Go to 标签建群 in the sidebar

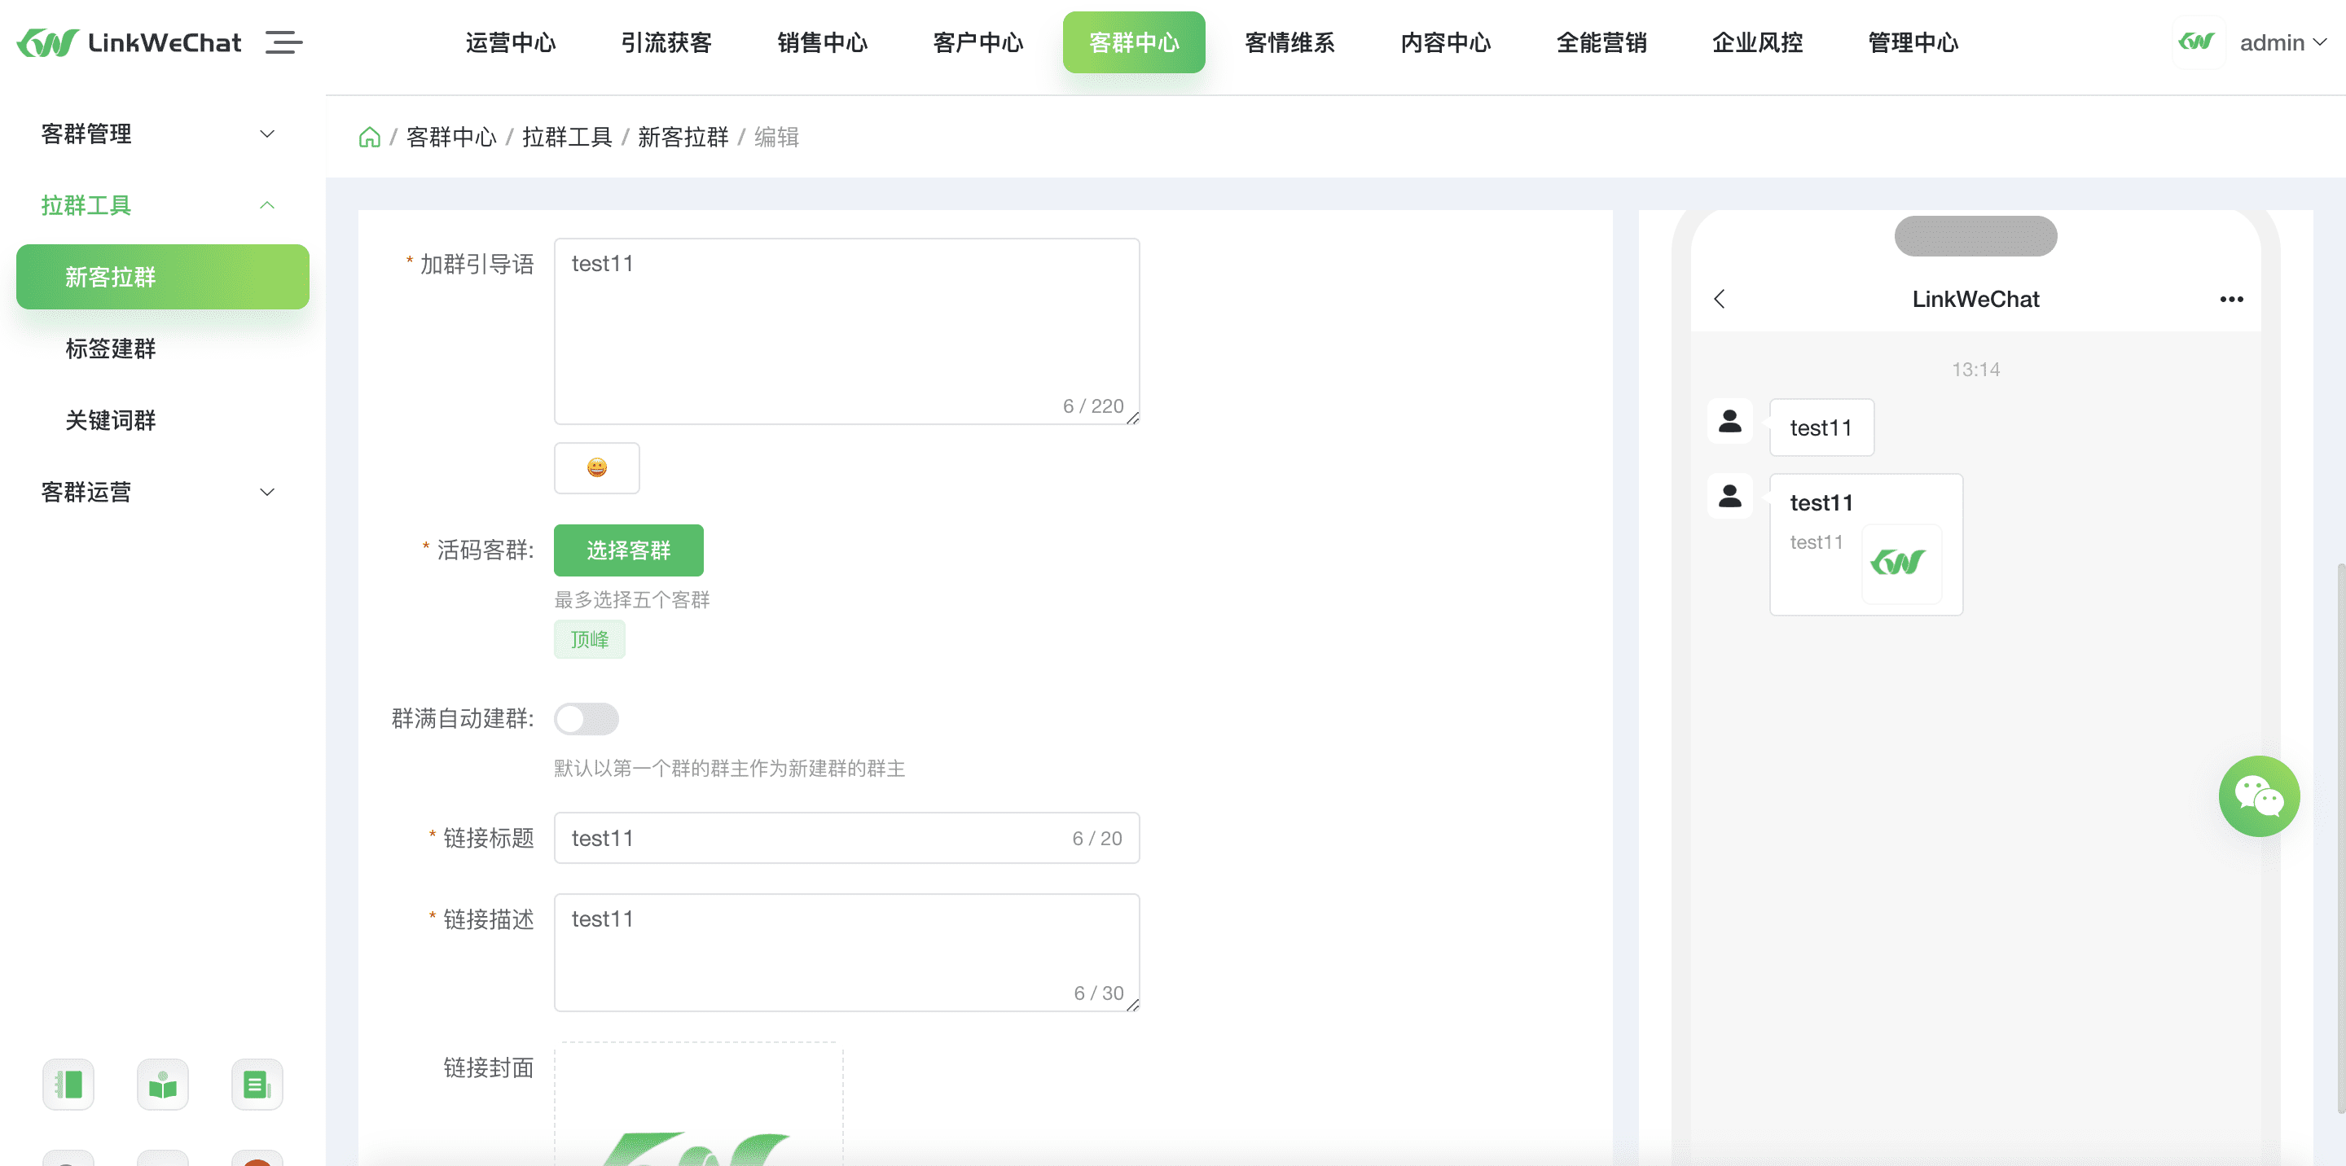tap(111, 348)
